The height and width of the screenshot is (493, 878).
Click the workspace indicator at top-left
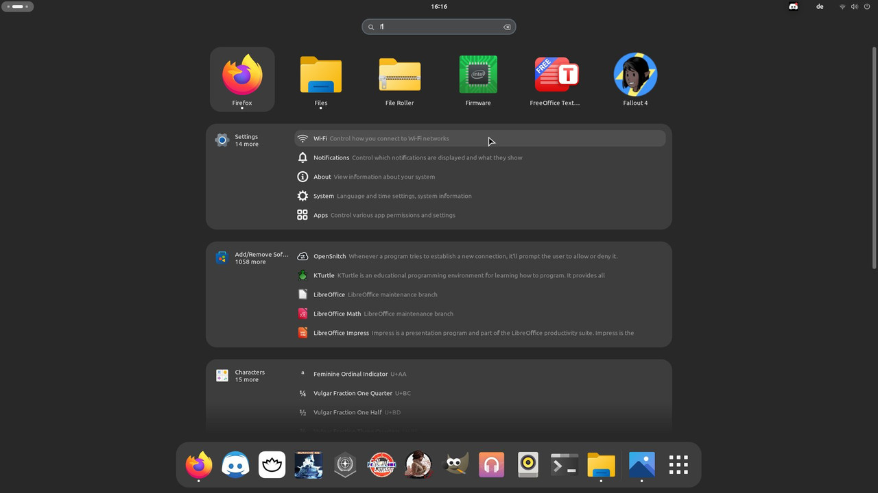[x=18, y=6]
